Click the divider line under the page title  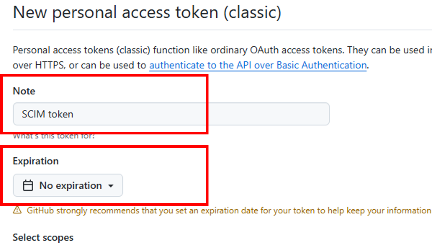click(222, 30)
